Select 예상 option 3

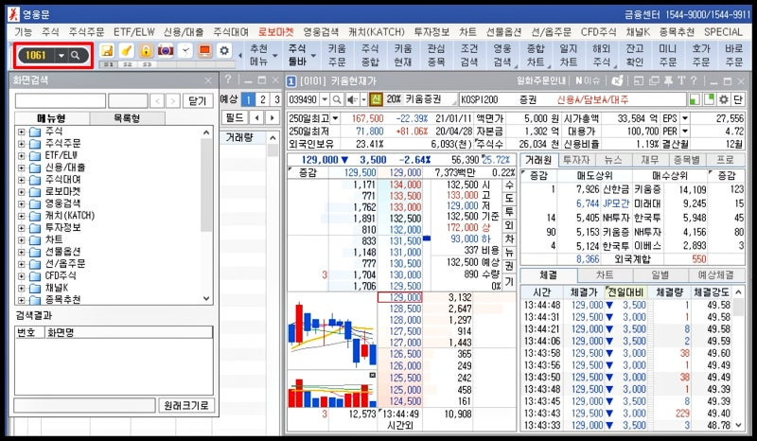point(276,99)
